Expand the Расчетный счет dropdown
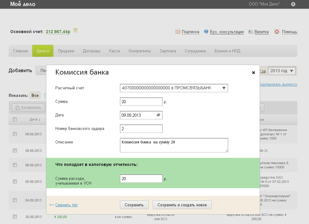Viewport: 309px width, 224px height. tap(224, 88)
